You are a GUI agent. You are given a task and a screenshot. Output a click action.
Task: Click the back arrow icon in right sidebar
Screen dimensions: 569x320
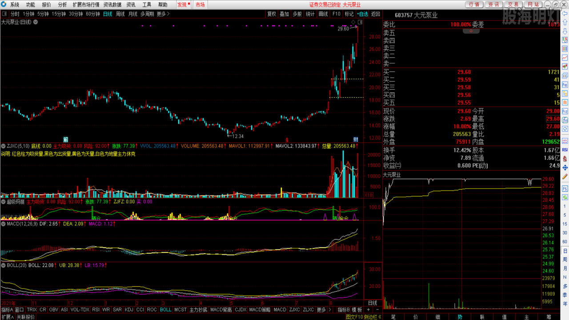pyautogui.click(x=565, y=15)
